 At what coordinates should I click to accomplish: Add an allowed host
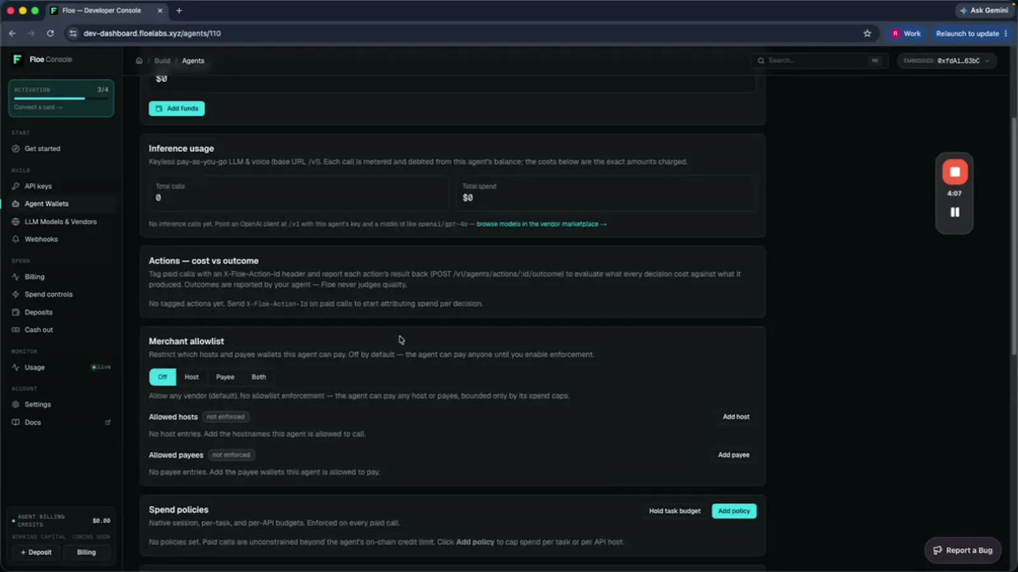click(x=736, y=417)
